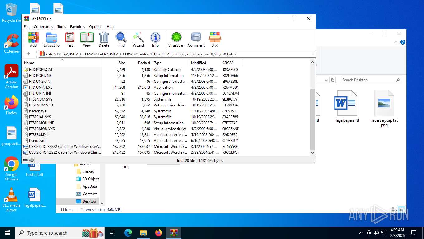The image size is (424, 239).
Task: Click the drive icon in status bar
Action: [x=25, y=160]
